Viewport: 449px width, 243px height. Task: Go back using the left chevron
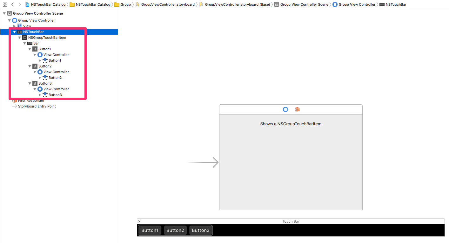(x=13, y=4)
